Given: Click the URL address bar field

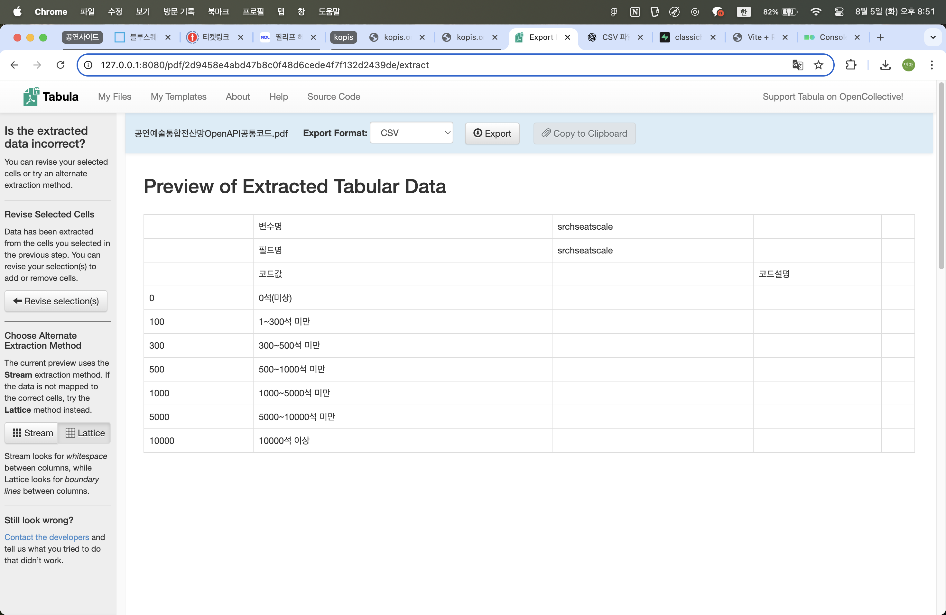Looking at the screenshot, I should 437,65.
